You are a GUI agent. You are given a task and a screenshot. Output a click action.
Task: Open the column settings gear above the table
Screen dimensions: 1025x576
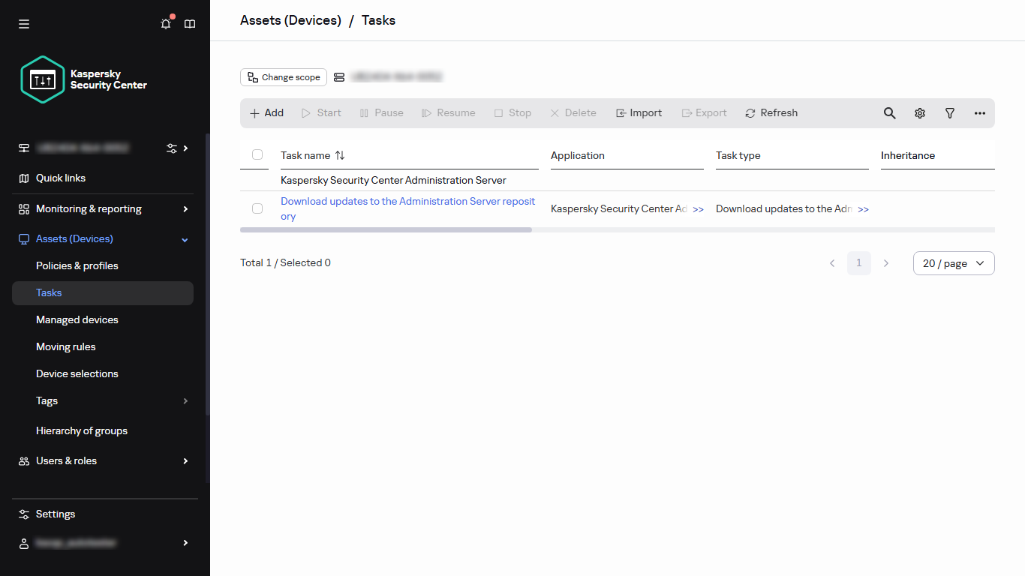click(x=920, y=112)
